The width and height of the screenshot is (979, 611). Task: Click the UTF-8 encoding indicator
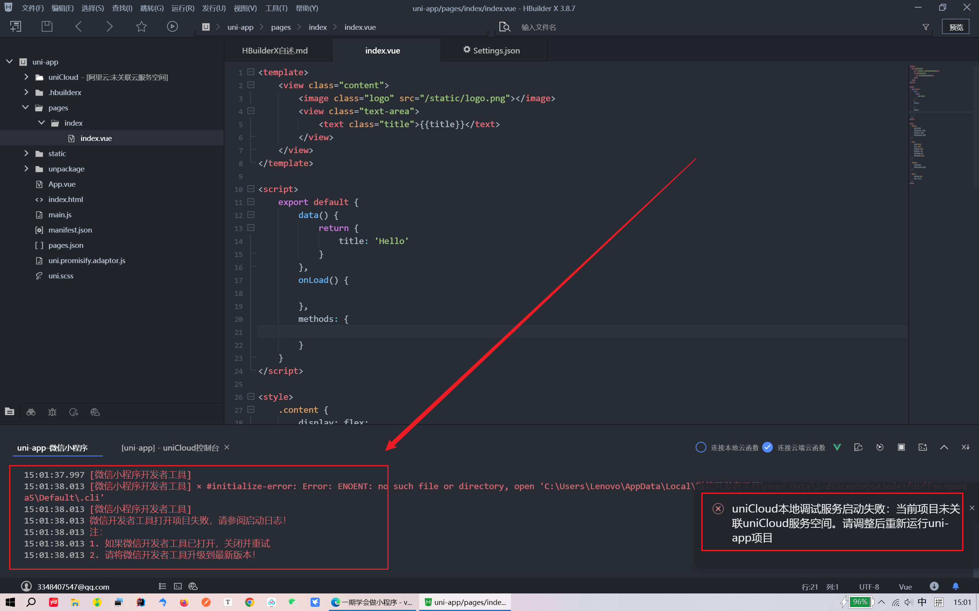click(x=869, y=587)
